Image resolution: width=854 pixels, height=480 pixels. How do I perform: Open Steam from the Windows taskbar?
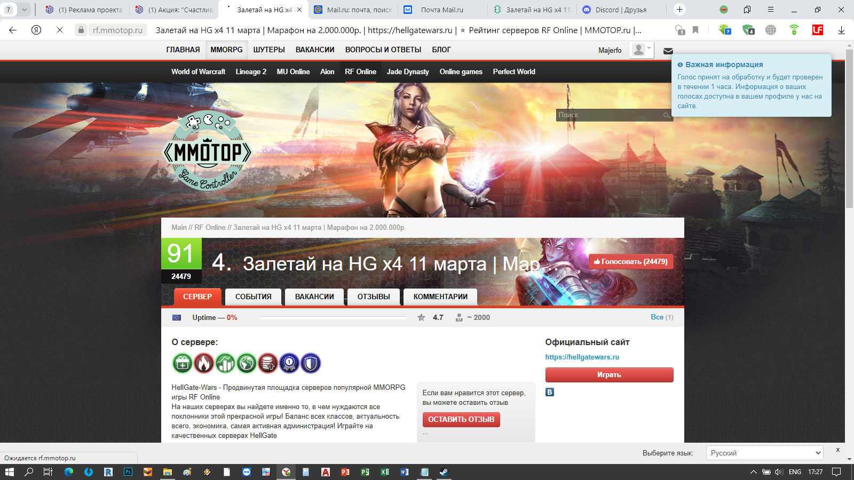444,472
